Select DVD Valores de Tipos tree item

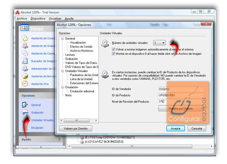pos(82,67)
